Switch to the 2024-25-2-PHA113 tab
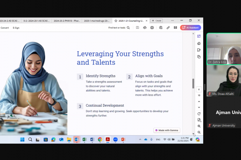 [66, 20]
